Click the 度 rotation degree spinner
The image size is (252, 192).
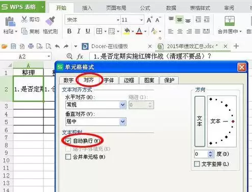point(211,154)
